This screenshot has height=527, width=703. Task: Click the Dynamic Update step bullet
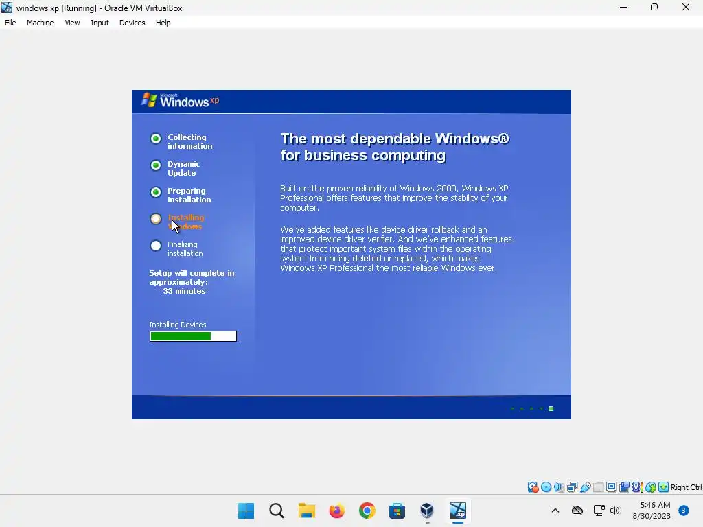156,165
